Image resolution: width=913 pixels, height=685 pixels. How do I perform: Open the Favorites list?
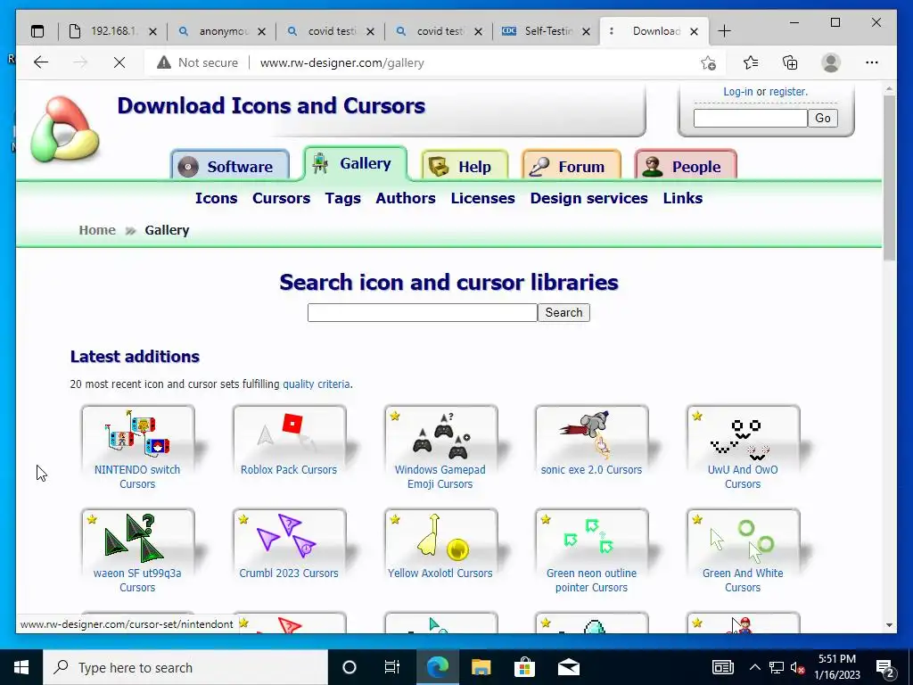coord(751,62)
